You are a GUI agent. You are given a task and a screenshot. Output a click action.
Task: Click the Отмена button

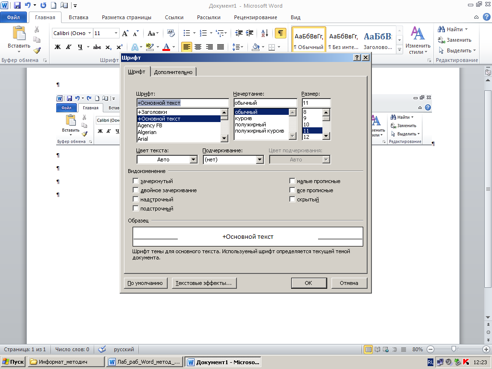pyautogui.click(x=349, y=283)
